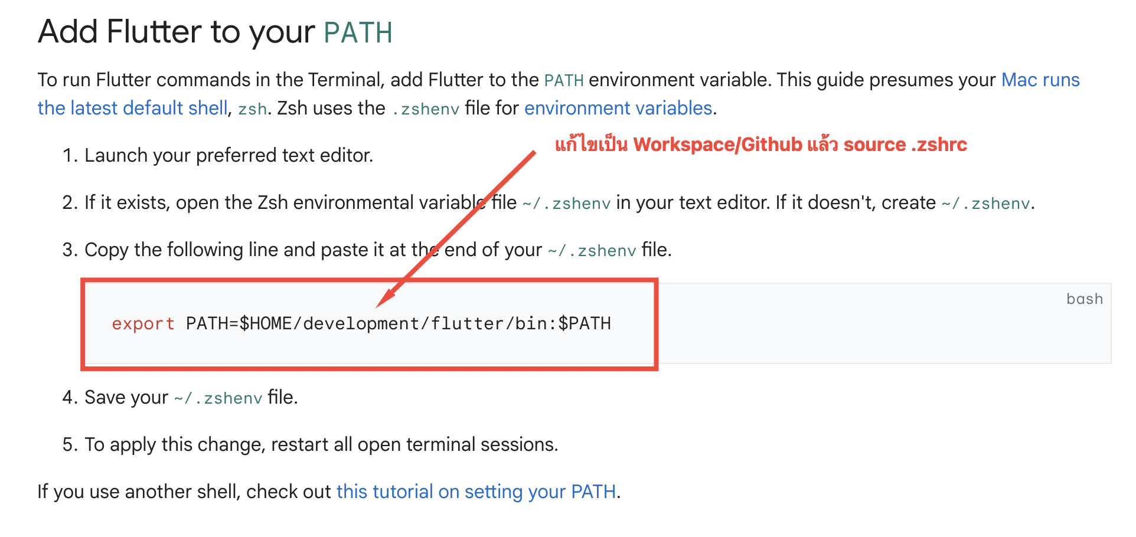Click the 'zsh' code word in intro
This screenshot has height=537, width=1136.
(x=252, y=109)
